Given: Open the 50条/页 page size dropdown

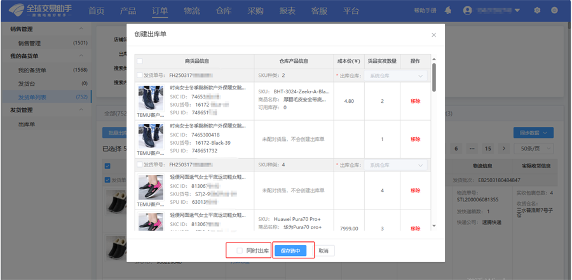Looking at the screenshot, I should 534,149.
